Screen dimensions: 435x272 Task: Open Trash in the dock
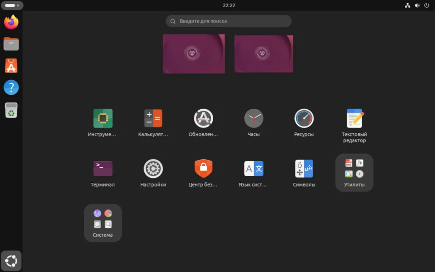tap(11, 110)
